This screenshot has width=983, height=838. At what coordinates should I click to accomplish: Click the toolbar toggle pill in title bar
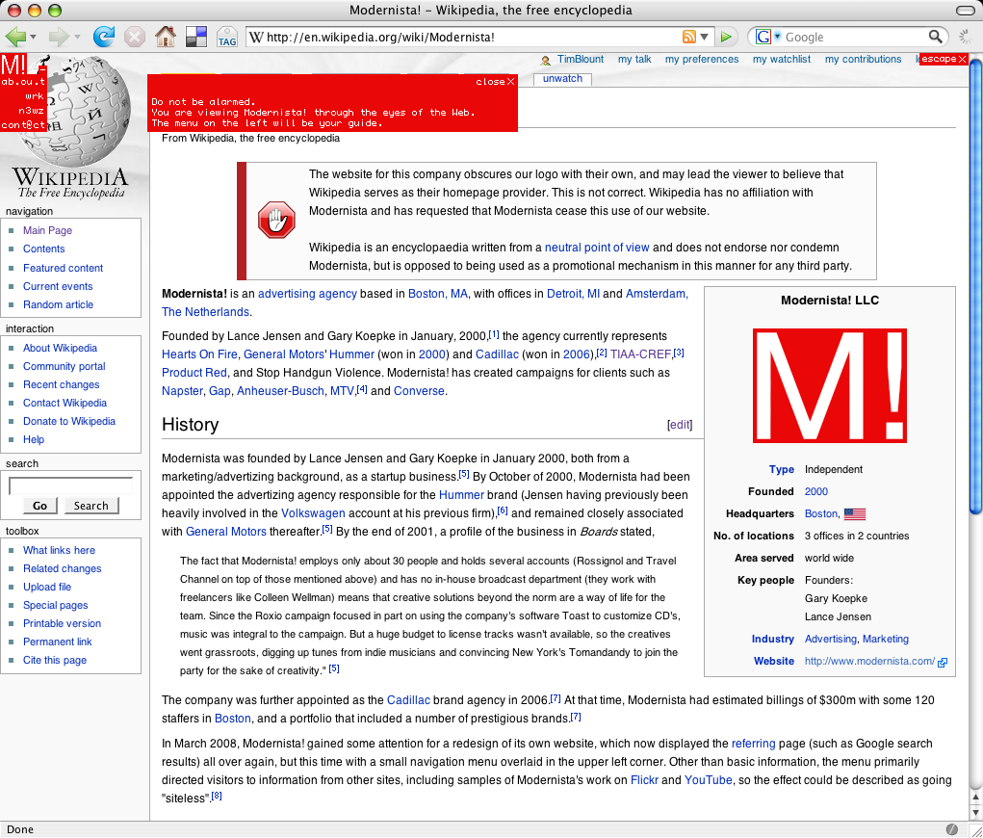(965, 10)
